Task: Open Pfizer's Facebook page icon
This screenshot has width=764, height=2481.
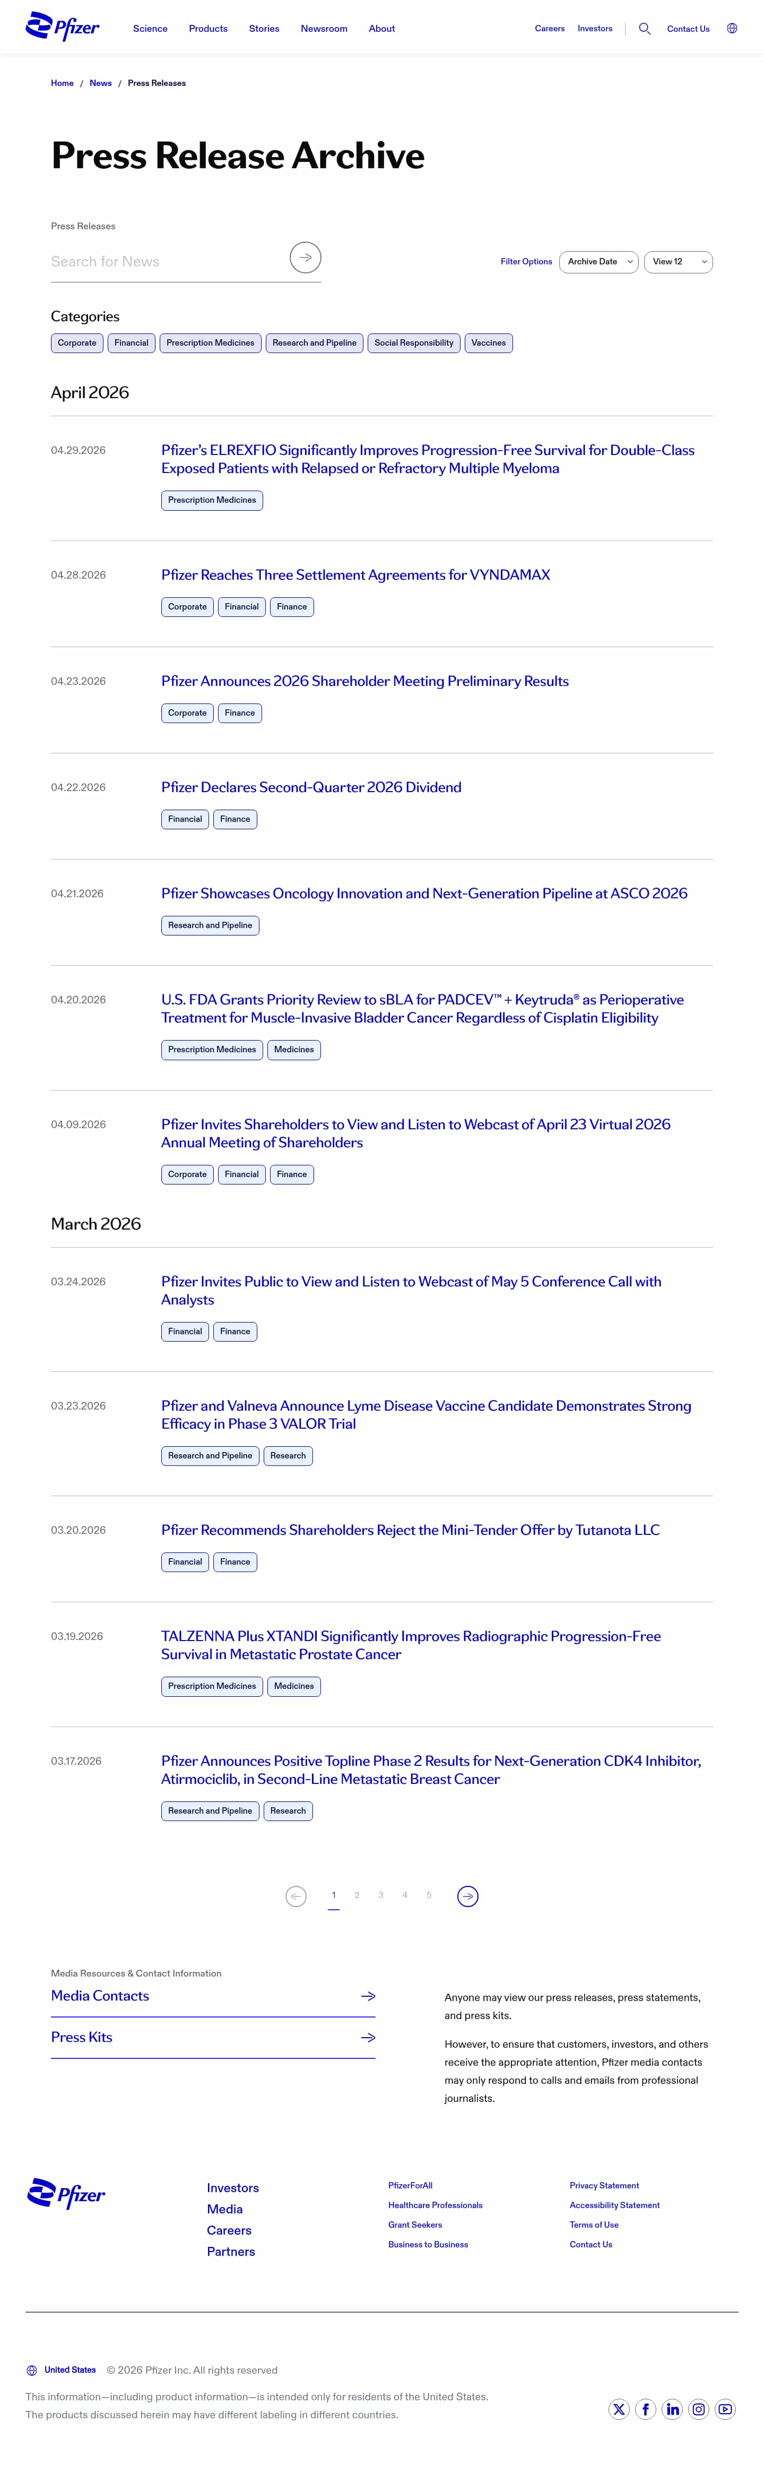Action: coord(646,2409)
